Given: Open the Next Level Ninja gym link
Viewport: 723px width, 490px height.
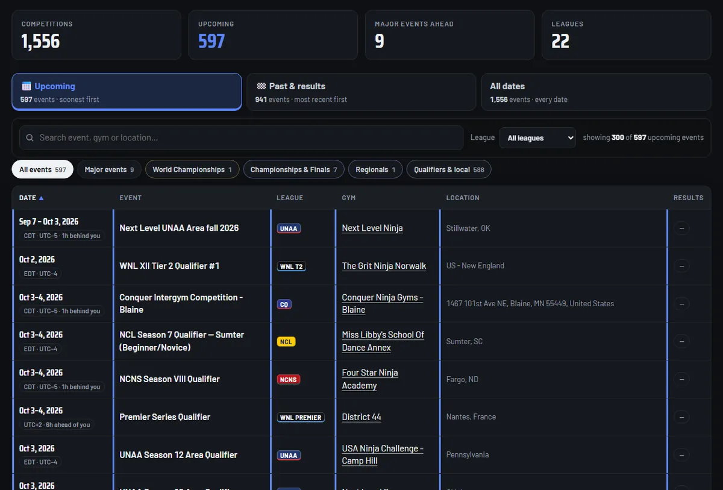Looking at the screenshot, I should point(372,228).
